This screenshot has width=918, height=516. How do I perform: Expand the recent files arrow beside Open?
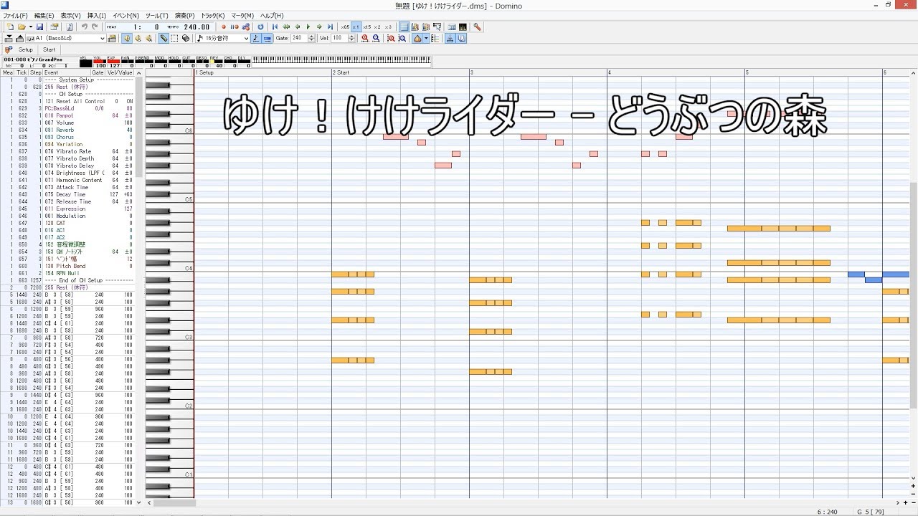coord(30,27)
